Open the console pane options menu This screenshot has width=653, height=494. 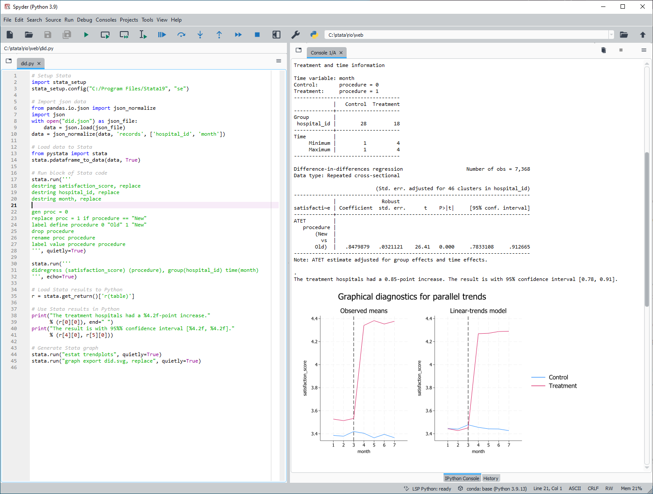point(644,50)
